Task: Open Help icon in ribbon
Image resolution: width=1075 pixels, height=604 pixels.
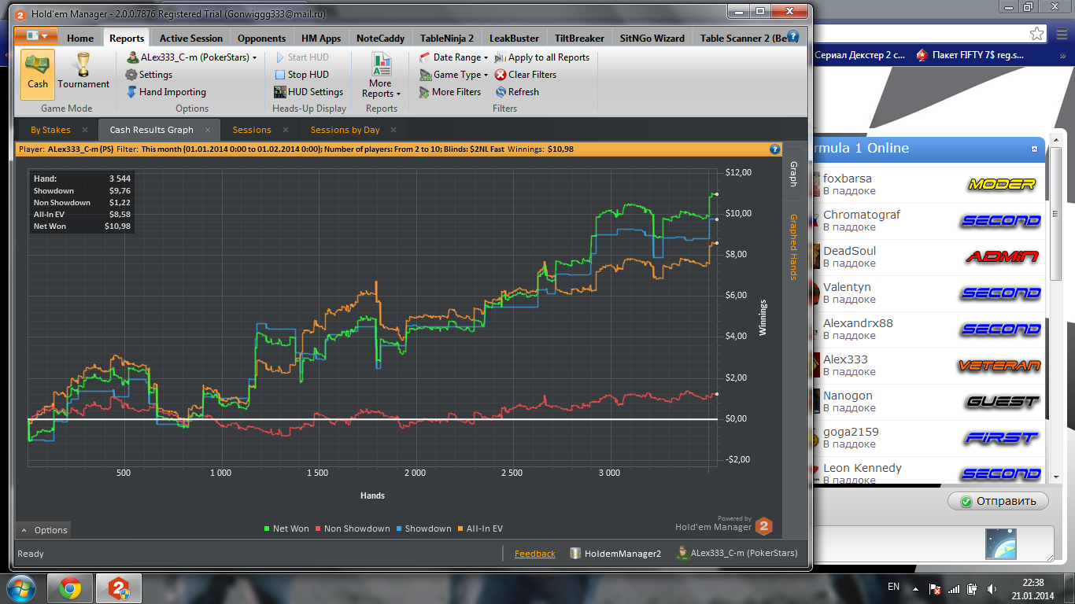Action: tap(792, 36)
